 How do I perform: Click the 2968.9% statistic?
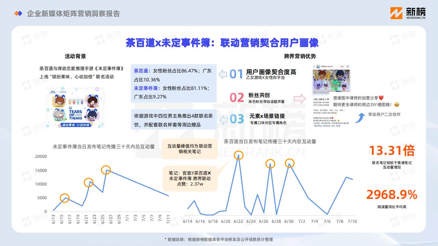[392, 195]
